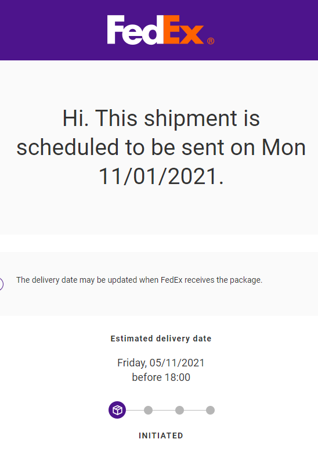Click the Estimated delivery date heading
The width and height of the screenshot is (318, 450).
(x=161, y=339)
